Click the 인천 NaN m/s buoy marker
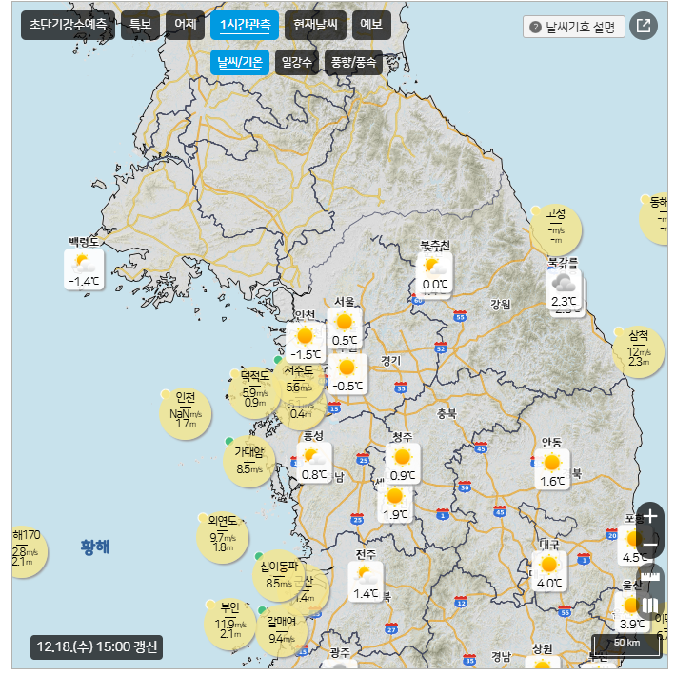The width and height of the screenshot is (675, 676). [186, 413]
